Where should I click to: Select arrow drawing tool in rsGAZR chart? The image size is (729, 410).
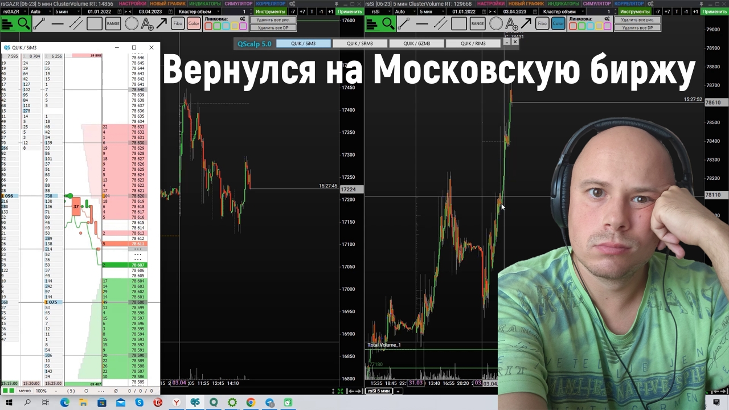pyautogui.click(x=162, y=23)
